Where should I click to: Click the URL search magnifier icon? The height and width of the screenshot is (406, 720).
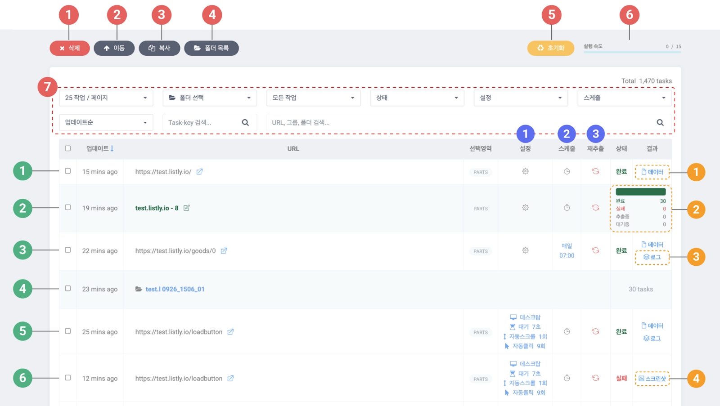pos(660,123)
